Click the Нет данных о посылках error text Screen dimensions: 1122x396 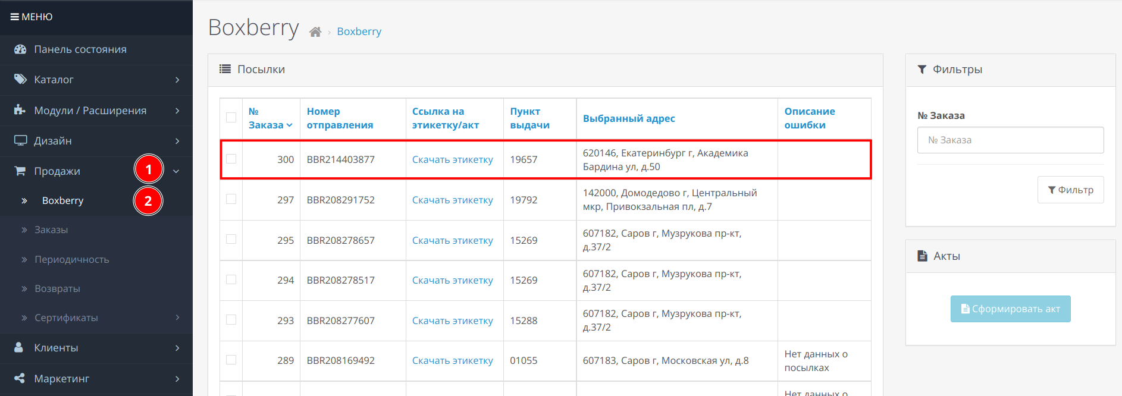[816, 361]
